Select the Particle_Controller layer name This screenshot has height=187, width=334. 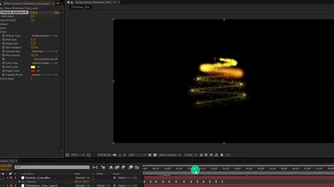38,178
